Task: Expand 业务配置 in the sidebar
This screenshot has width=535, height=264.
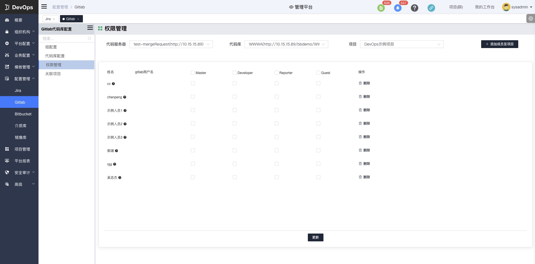Action: click(19, 55)
